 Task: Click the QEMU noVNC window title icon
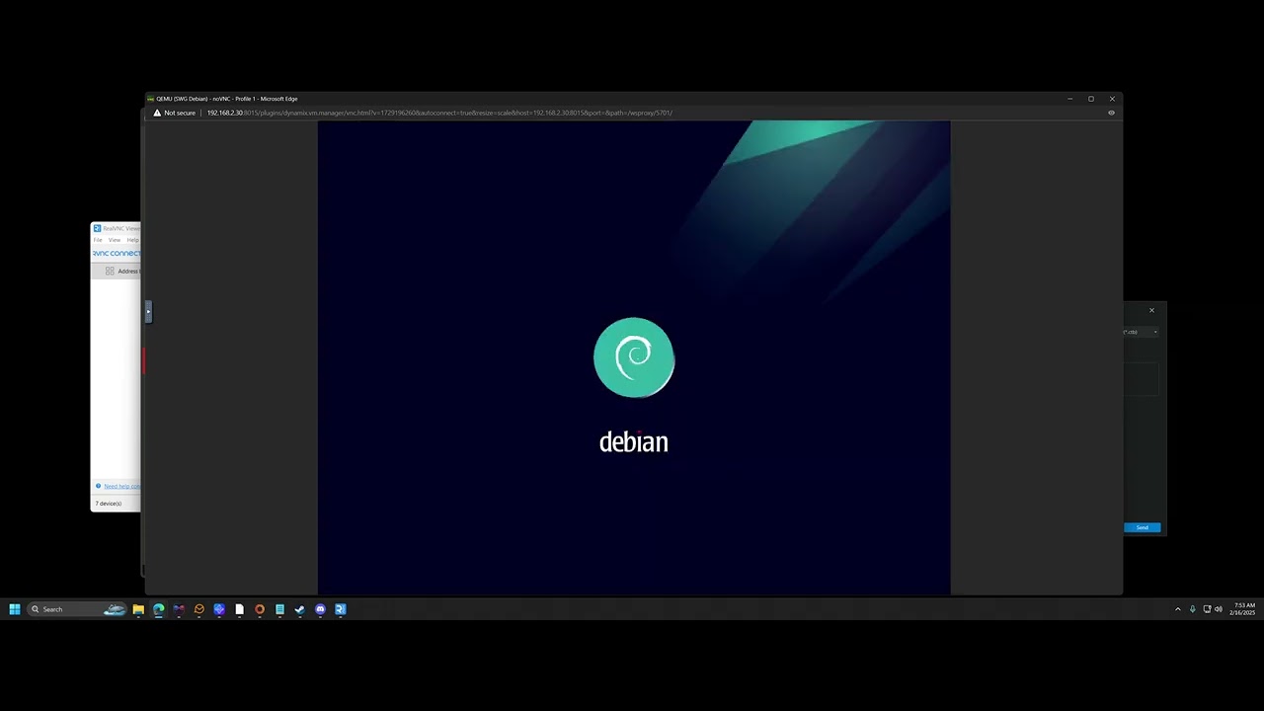(x=150, y=99)
